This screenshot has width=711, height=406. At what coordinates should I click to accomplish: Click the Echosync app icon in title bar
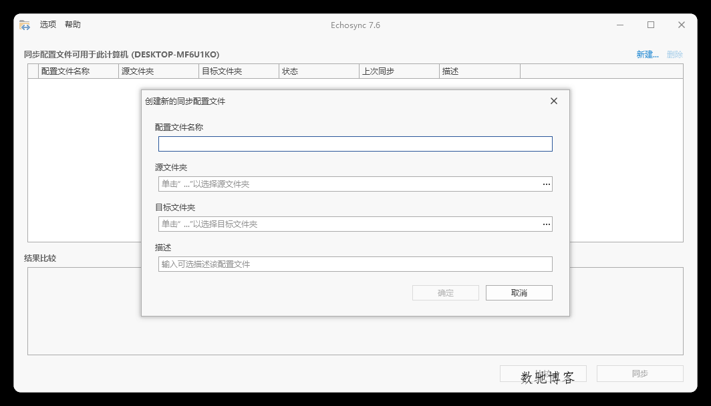click(25, 25)
